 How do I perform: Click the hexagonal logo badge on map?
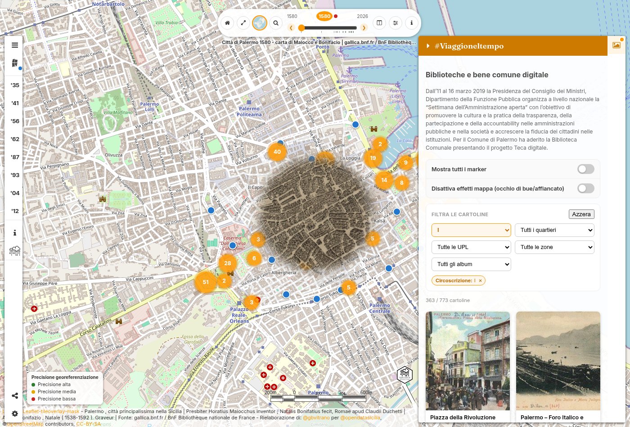point(405,375)
